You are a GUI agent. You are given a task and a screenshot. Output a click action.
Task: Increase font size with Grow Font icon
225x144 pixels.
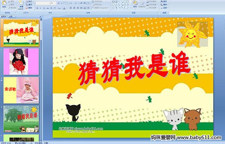59,3
